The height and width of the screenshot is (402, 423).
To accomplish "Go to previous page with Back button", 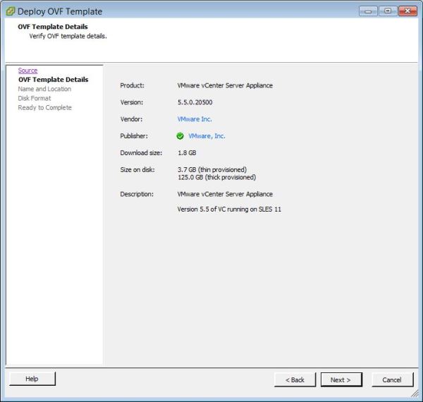I will pos(295,379).
